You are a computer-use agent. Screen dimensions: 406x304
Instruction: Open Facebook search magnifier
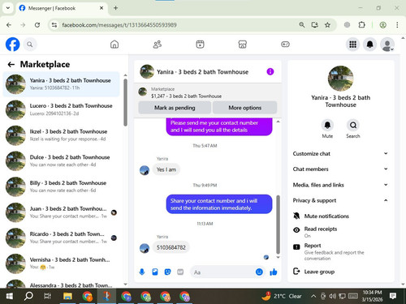tap(30, 45)
